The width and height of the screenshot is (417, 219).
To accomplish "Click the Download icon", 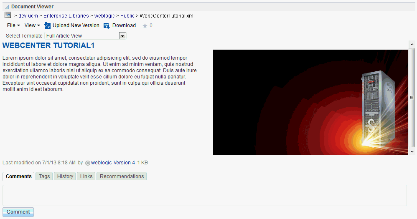I will [x=107, y=26].
